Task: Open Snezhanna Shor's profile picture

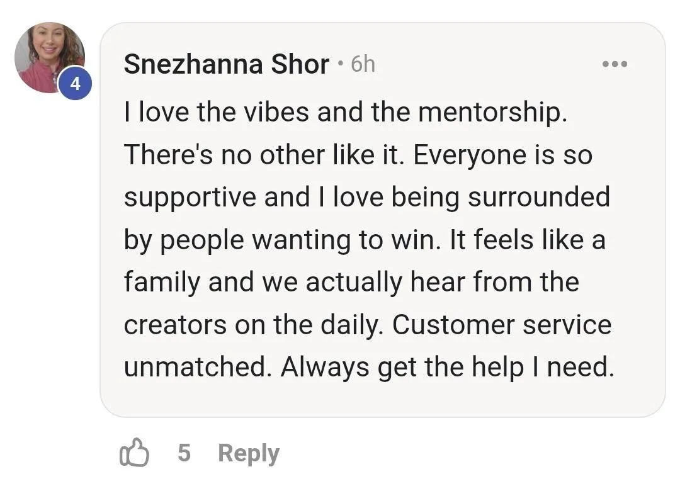Action: (50, 57)
